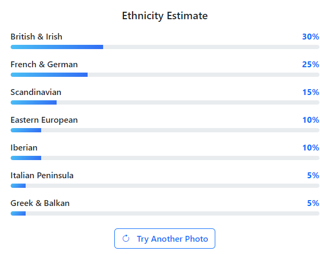Click the British & Irish progress bar

pyautogui.click(x=165, y=47)
